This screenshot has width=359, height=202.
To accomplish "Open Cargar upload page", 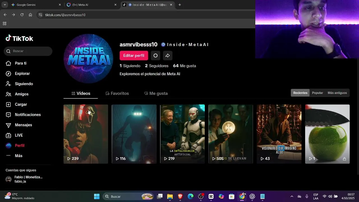I will [x=17, y=104].
